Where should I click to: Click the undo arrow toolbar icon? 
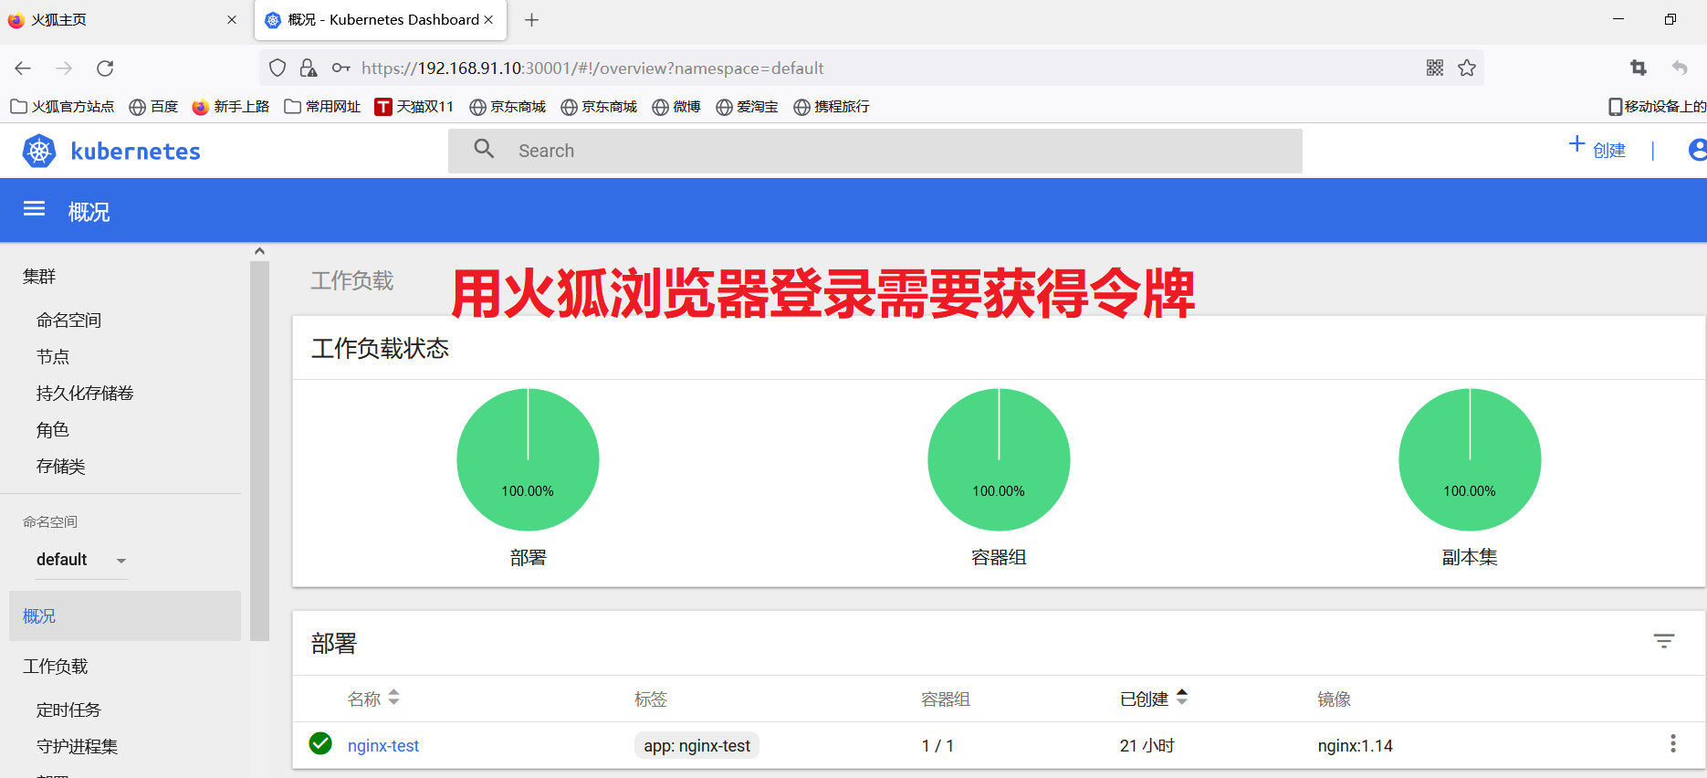(x=1680, y=68)
